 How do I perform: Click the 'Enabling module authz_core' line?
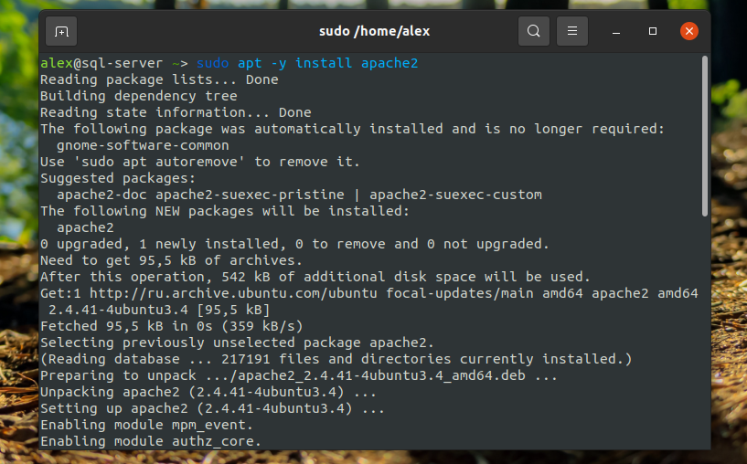[x=151, y=441]
